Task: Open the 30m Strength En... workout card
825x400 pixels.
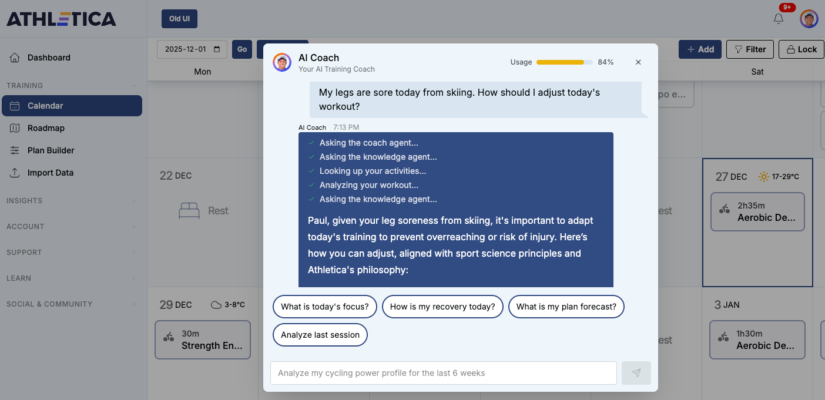Action: click(x=203, y=340)
